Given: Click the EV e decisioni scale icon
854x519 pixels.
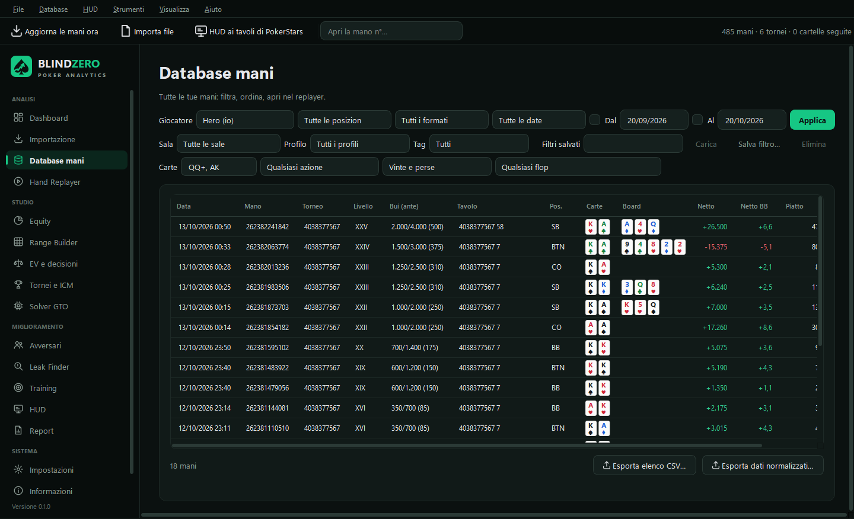Looking at the screenshot, I should tap(18, 264).
